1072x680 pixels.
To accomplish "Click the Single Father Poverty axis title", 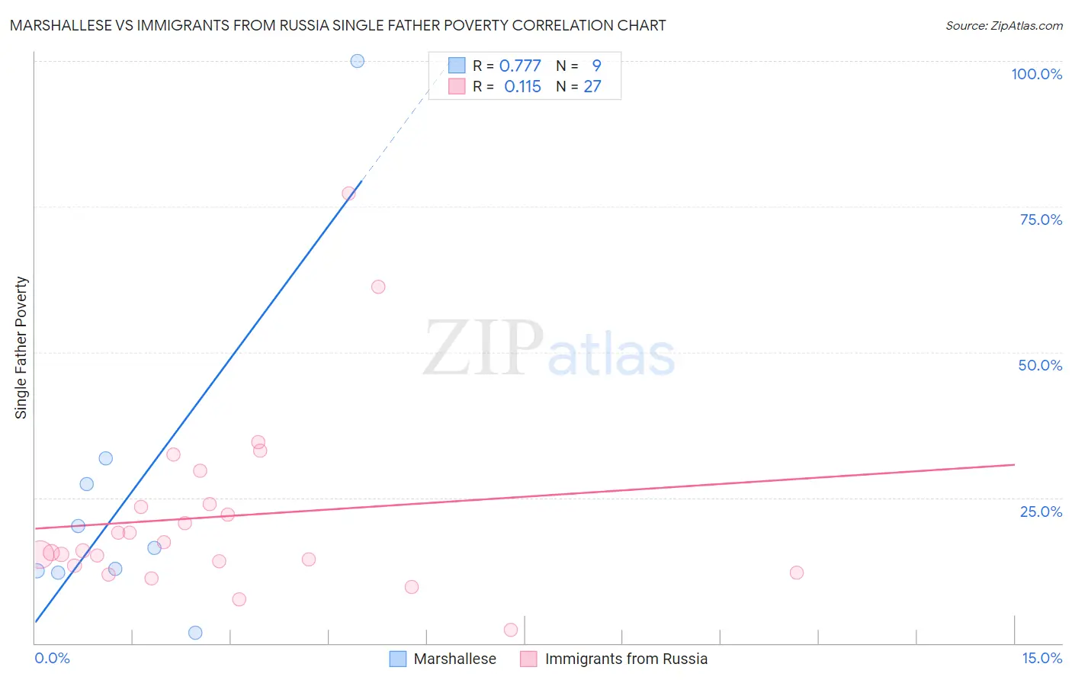I will pyautogui.click(x=21, y=348).
